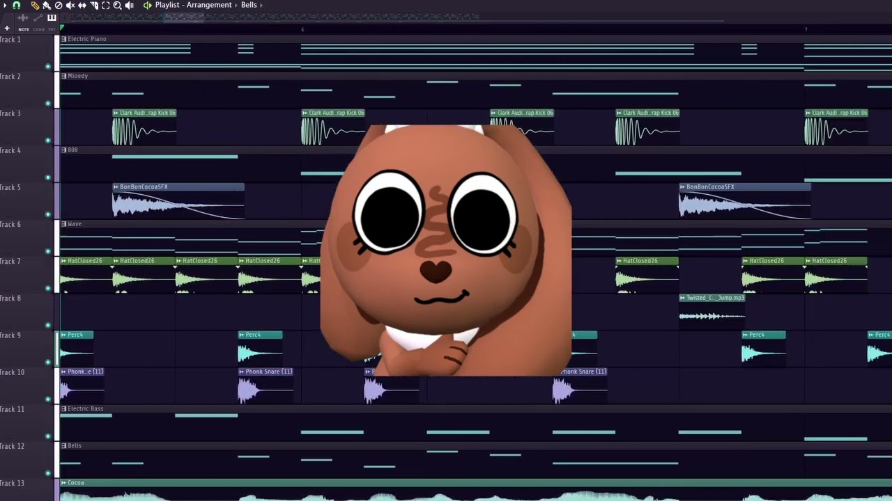Select the first Clark Audi..rap Kick 06 clip

(x=144, y=127)
